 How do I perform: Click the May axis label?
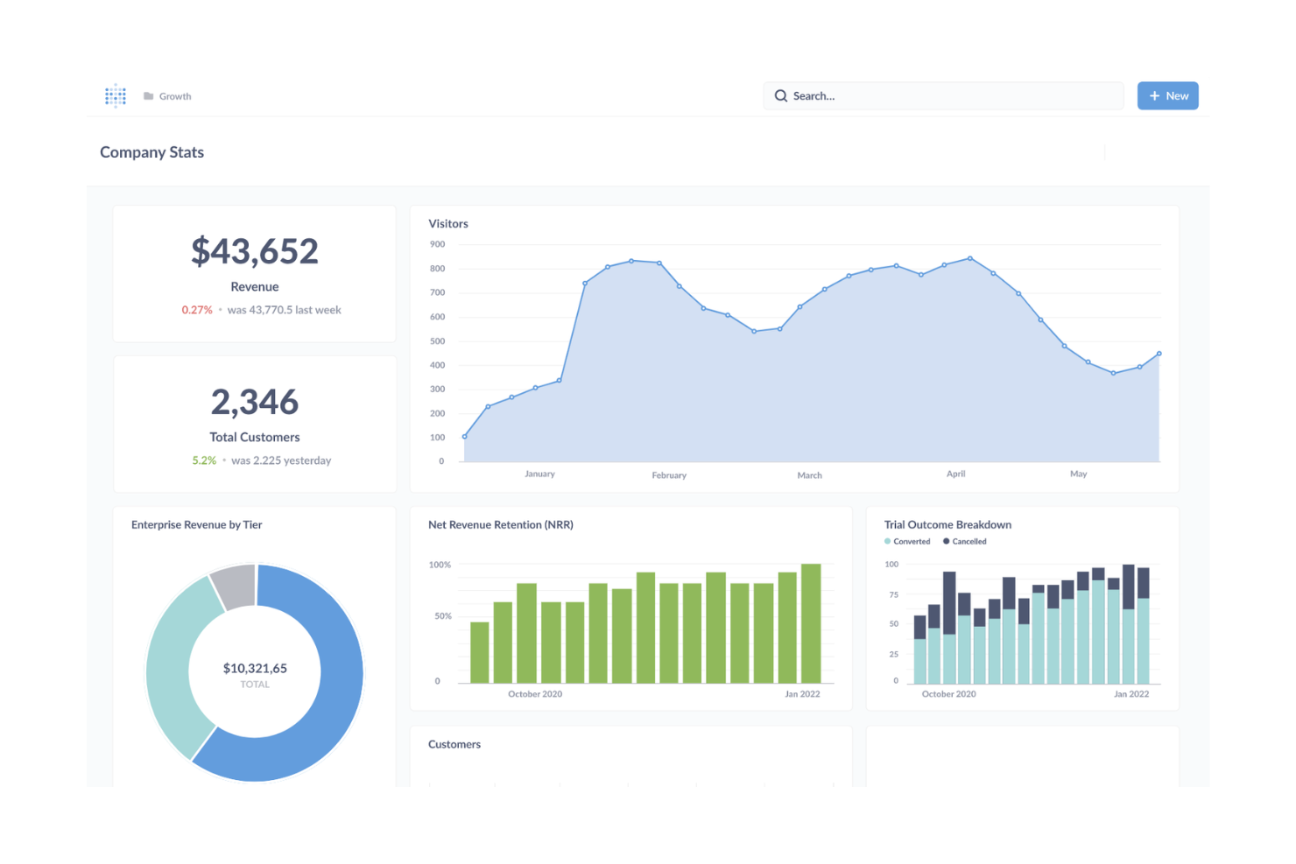coord(1078,474)
